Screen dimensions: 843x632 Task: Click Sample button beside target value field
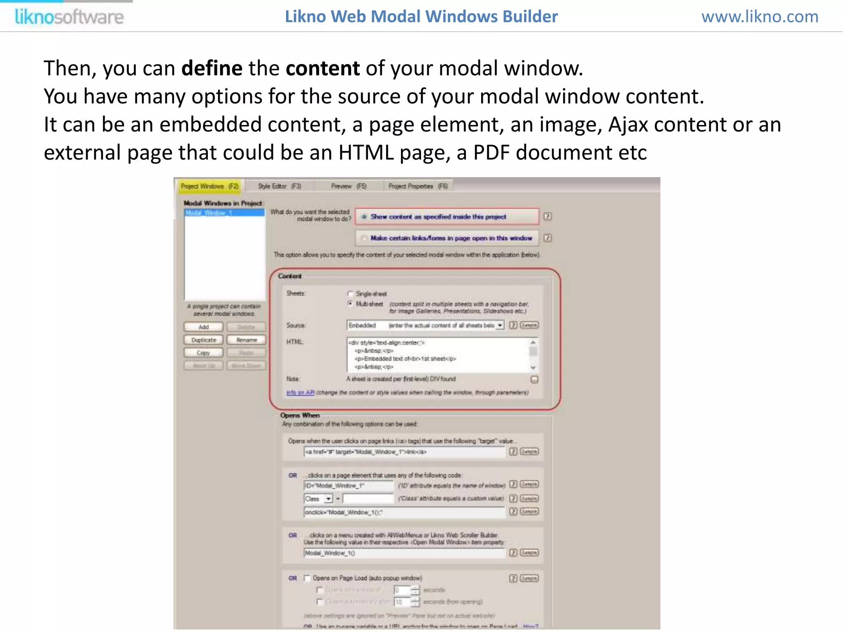(529, 451)
